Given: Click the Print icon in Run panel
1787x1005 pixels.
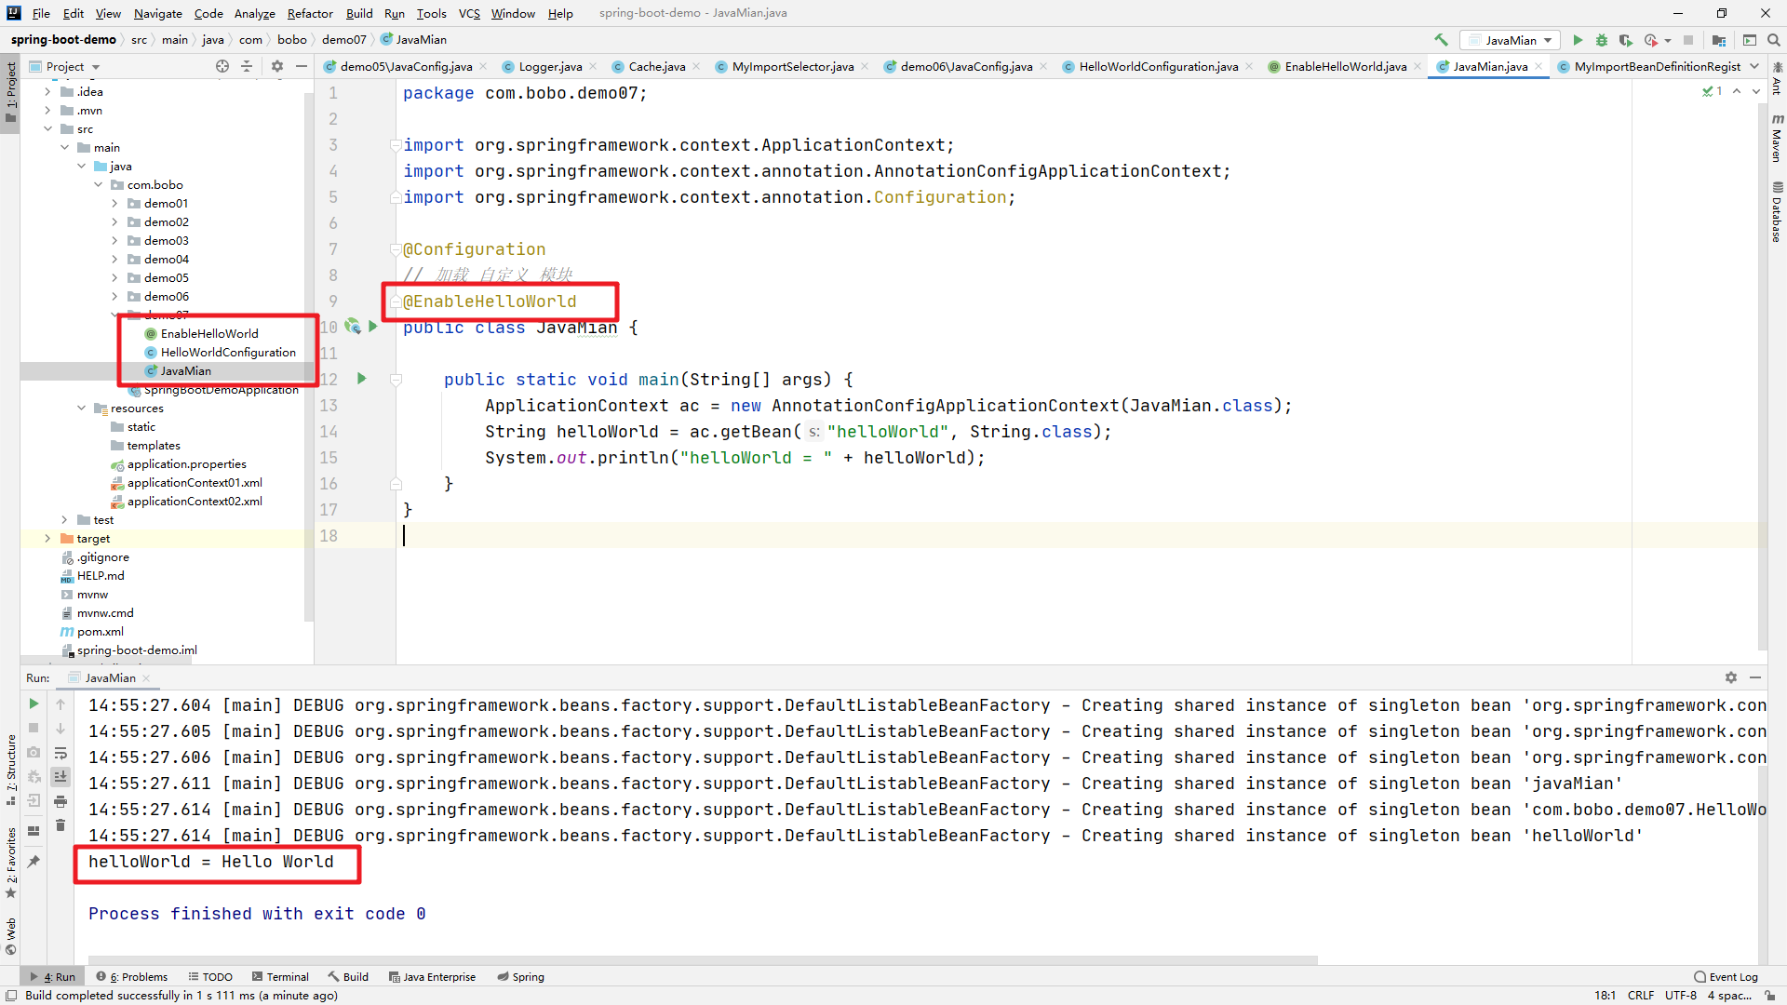Looking at the screenshot, I should 60,800.
